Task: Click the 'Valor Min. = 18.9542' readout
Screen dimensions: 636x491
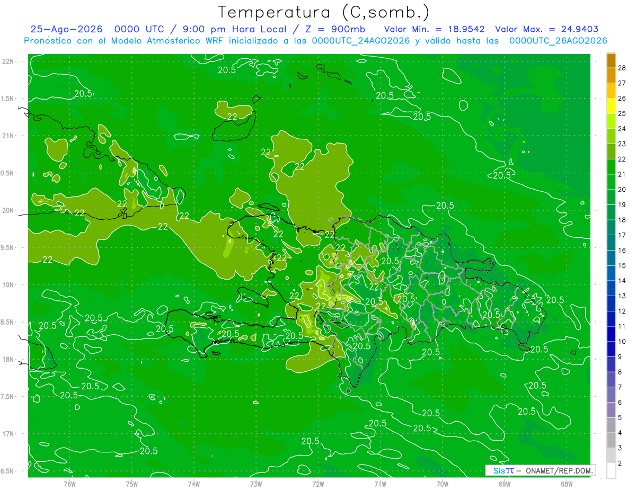Action: point(434,29)
